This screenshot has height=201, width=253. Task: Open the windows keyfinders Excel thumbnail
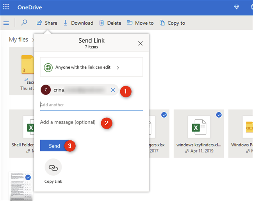coord(199,127)
